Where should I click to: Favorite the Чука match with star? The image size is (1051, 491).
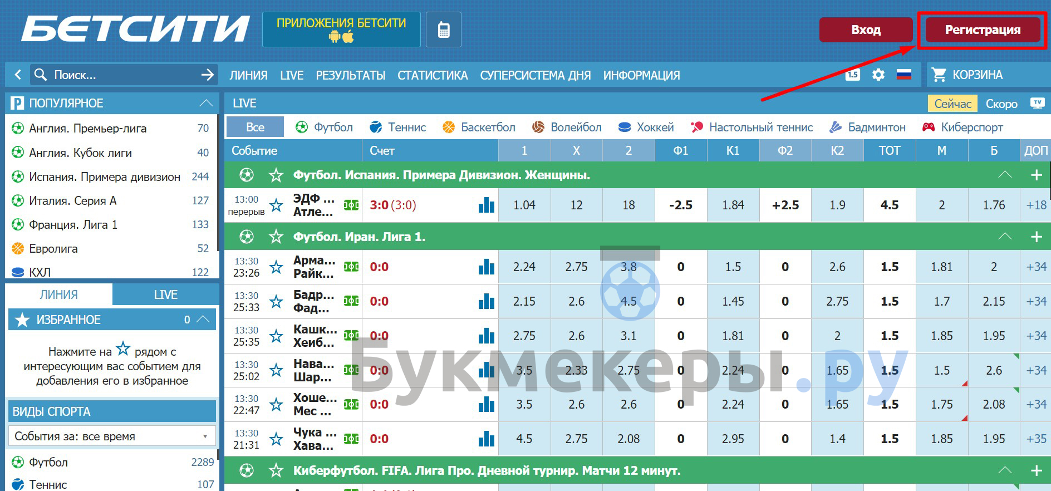tap(276, 439)
